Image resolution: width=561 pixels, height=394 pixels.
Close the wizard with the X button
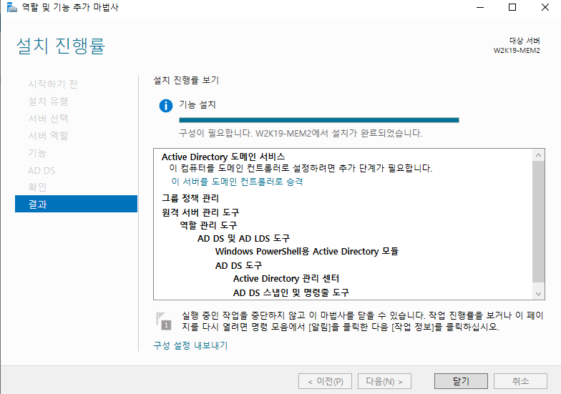[545, 7]
